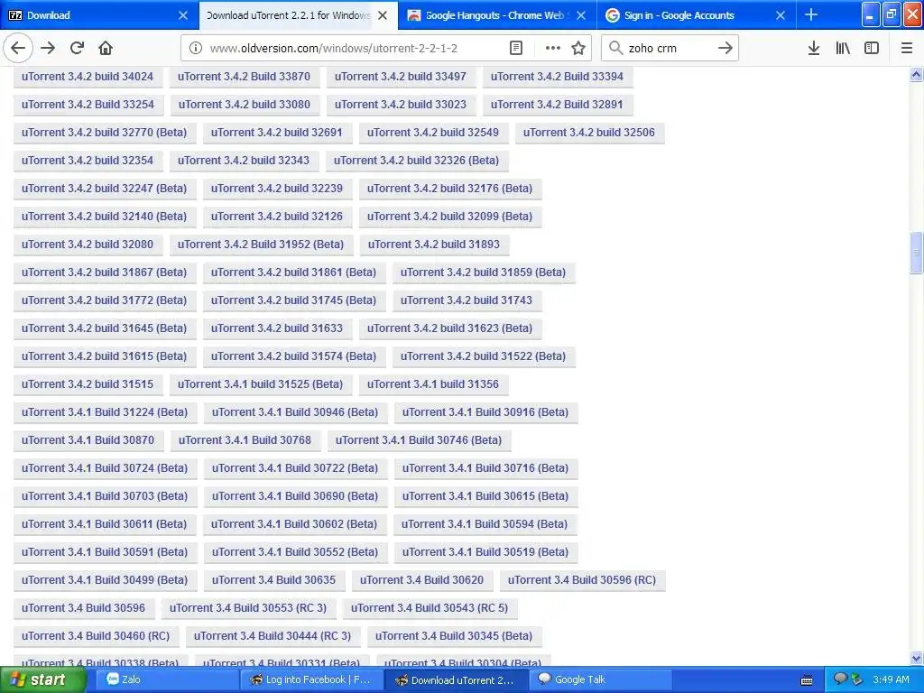Open the downloads panel

(x=813, y=49)
